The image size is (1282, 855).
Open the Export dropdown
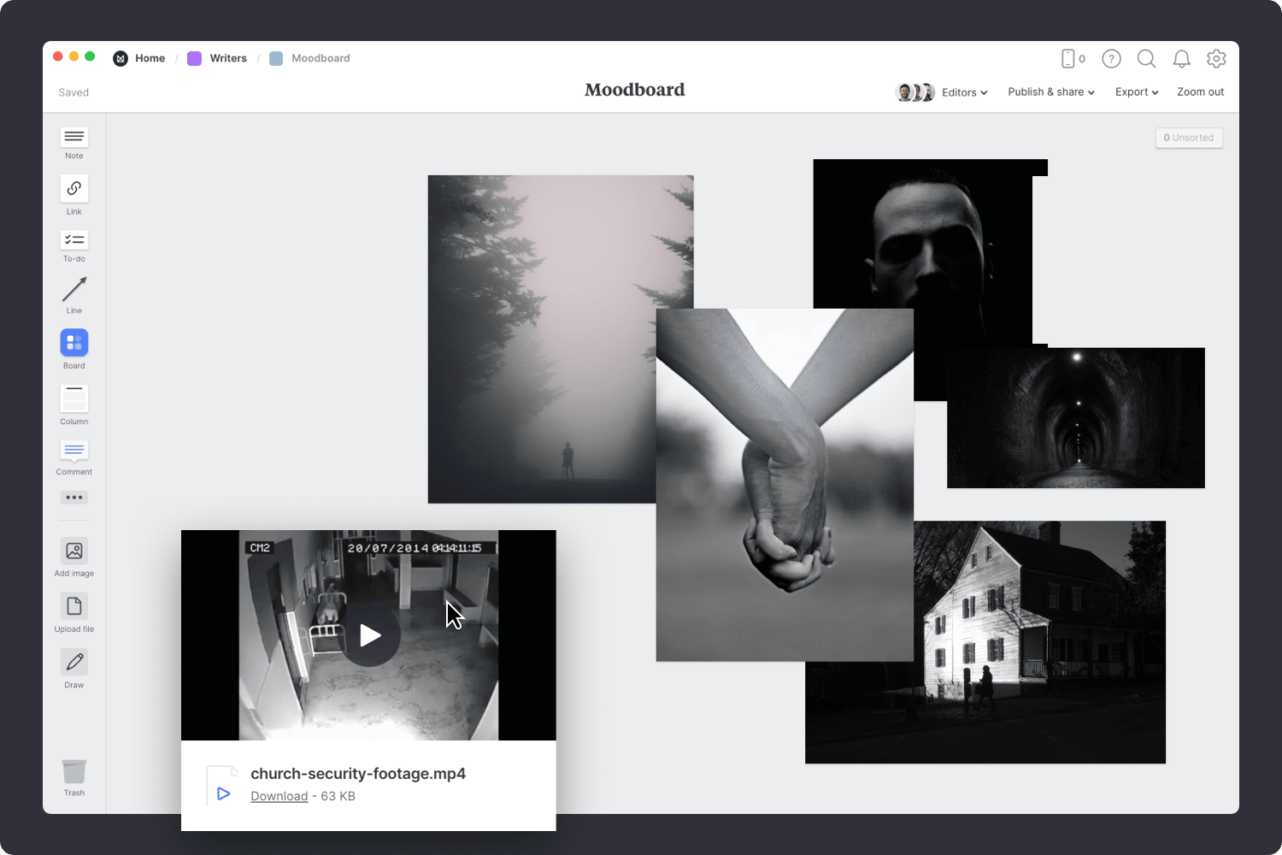coord(1136,91)
